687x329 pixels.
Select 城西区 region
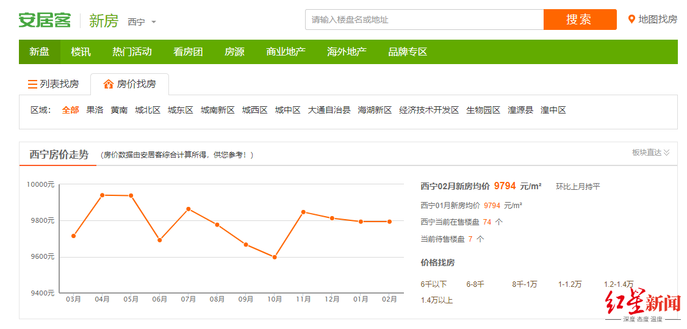(255, 110)
